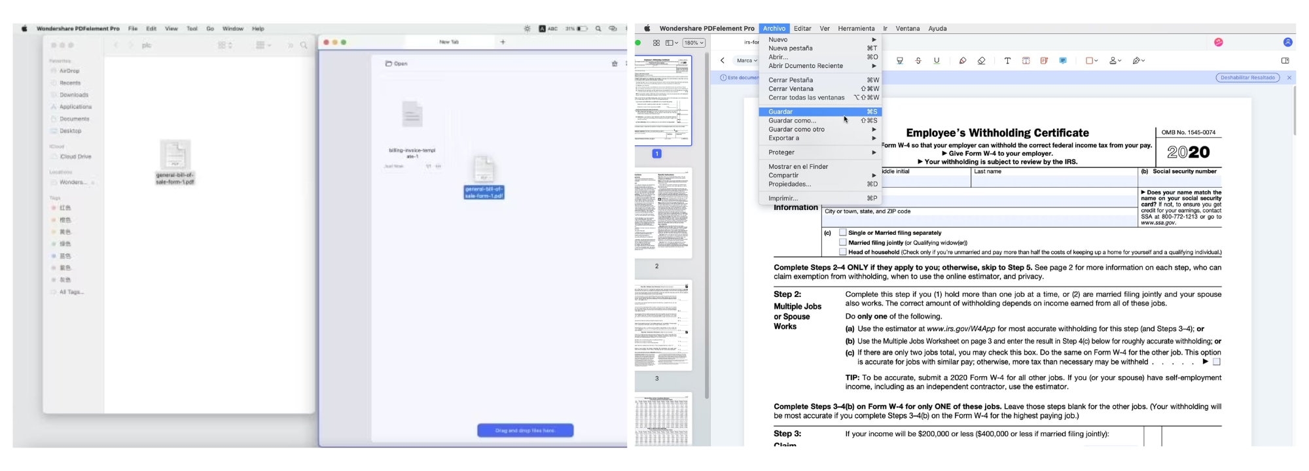Open the shape tool color dropdown
1309x471 pixels.
tap(1096, 61)
